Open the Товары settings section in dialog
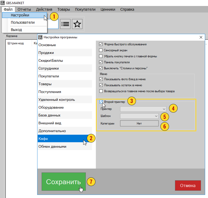This screenshot has height=198, width=208. [x=65, y=84]
